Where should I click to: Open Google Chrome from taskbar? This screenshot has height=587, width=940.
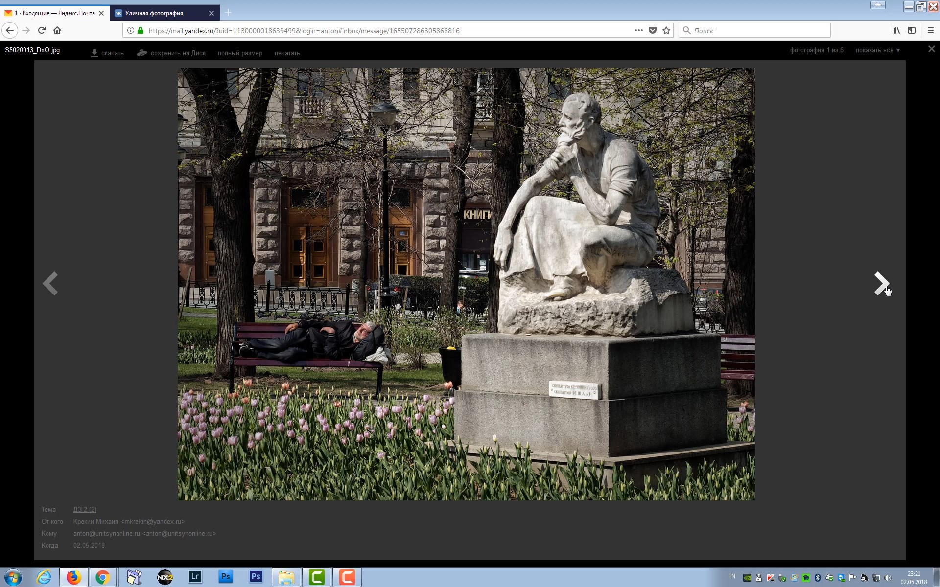[102, 577]
